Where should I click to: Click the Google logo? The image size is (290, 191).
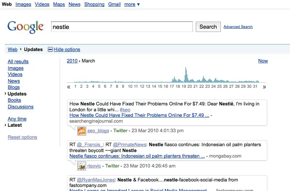click(x=25, y=27)
